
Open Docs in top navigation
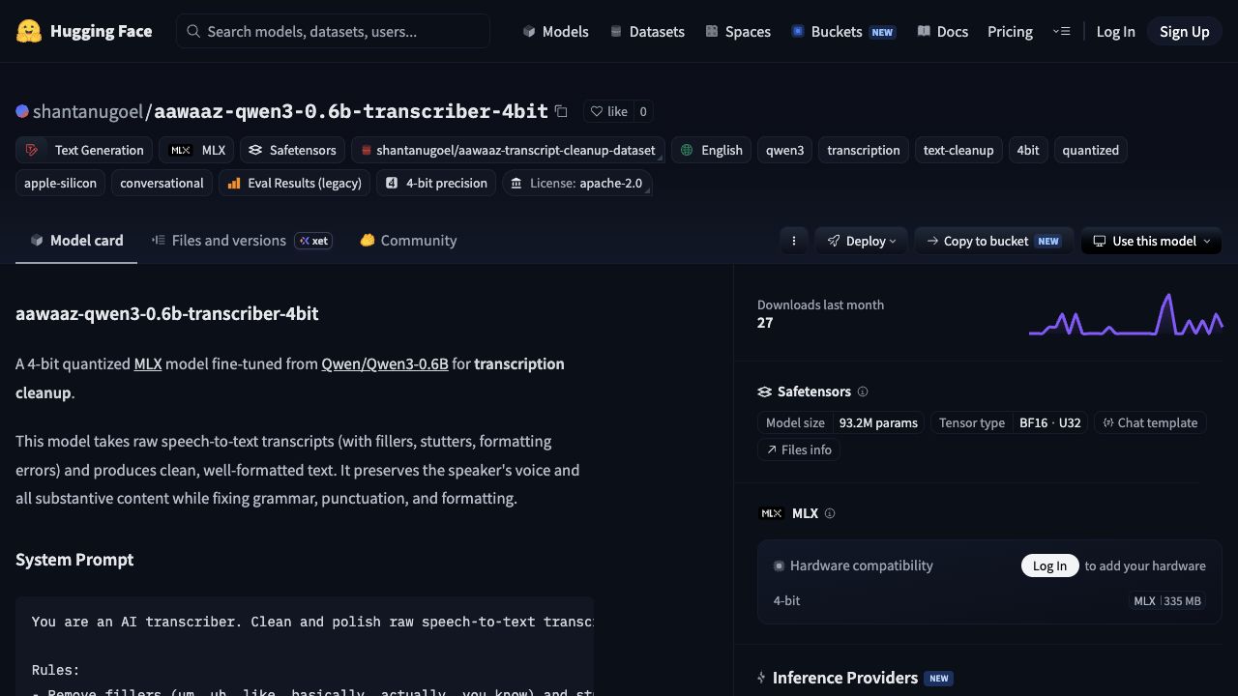click(942, 31)
